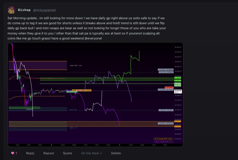The image size is (238, 160).
Task: Click the post text starting Sat Morning update
Action: tap(87, 28)
